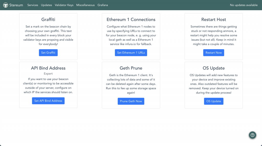This screenshot has height=146, width=262.
Task: Click the Set Graffiti button
Action: click(48, 53)
